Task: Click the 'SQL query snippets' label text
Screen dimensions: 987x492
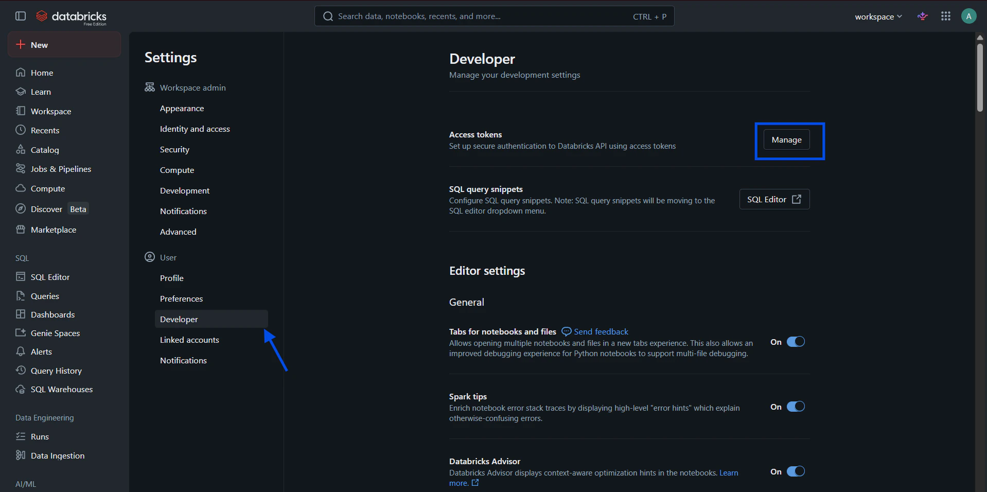Action: coord(486,189)
